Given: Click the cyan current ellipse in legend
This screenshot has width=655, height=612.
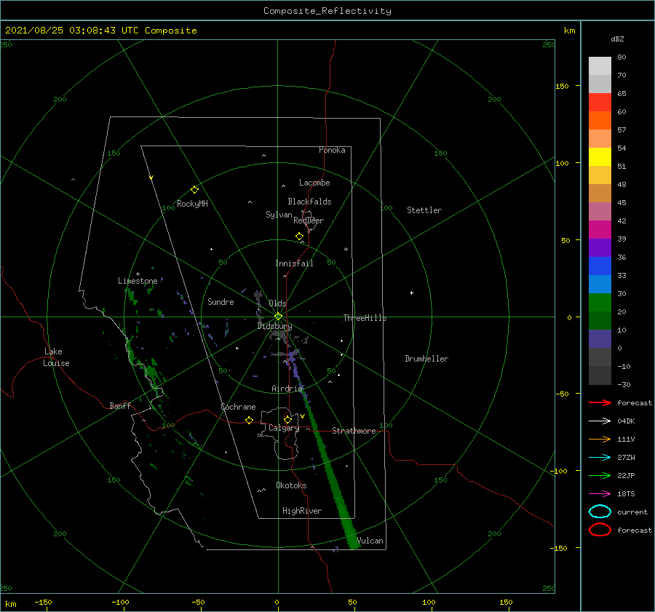Looking at the screenshot, I should coord(600,512).
